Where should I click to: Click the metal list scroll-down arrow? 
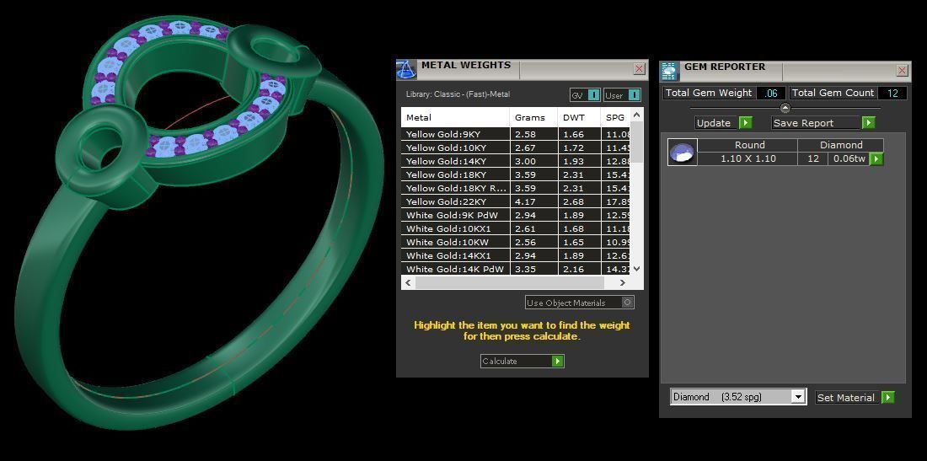(636, 268)
